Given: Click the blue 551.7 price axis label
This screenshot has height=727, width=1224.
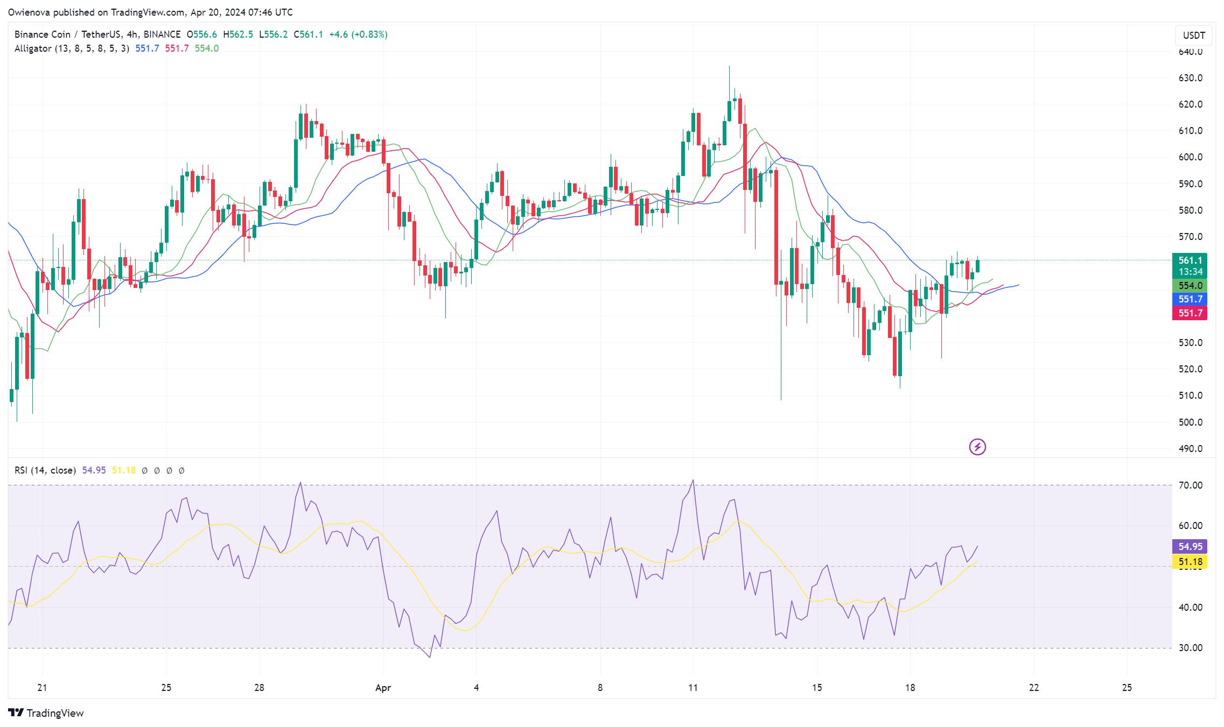Looking at the screenshot, I should pos(1189,299).
